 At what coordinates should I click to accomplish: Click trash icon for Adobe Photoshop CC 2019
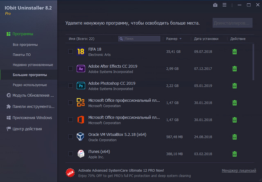(235, 86)
